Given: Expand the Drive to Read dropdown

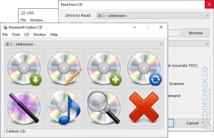Looking at the screenshot, I should point(207,16).
